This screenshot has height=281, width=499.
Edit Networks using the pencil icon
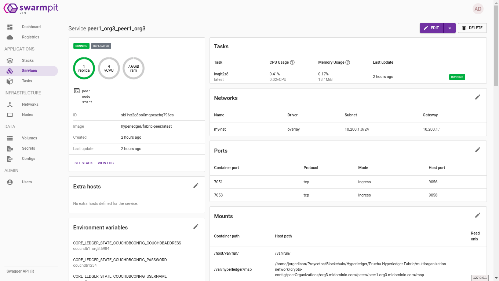tap(477, 97)
